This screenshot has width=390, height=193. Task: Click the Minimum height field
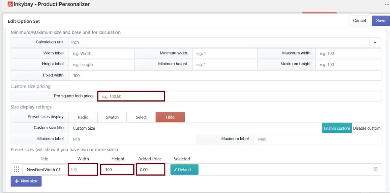[225, 64]
